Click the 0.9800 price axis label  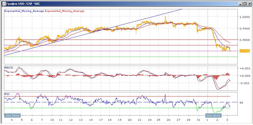pos(245,40)
